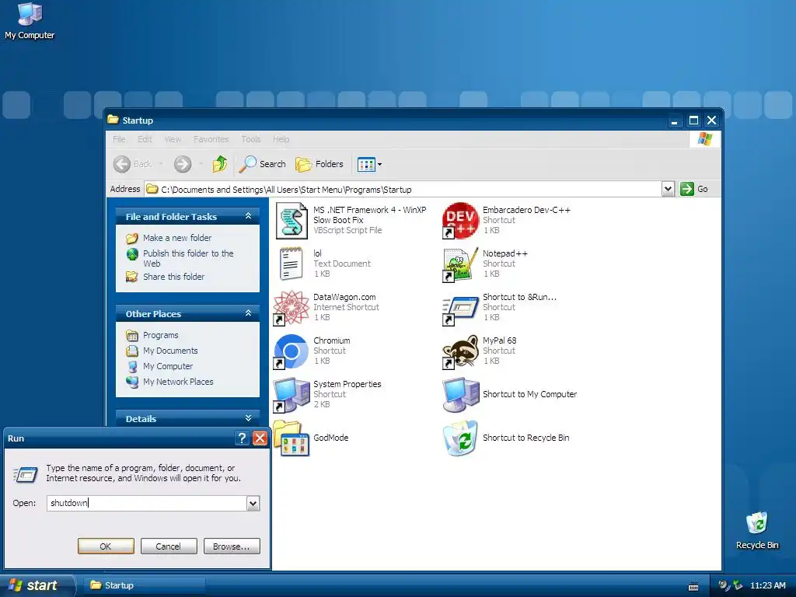Expand the Open combo box dropdown in Run
The height and width of the screenshot is (597, 796).
coord(253,503)
